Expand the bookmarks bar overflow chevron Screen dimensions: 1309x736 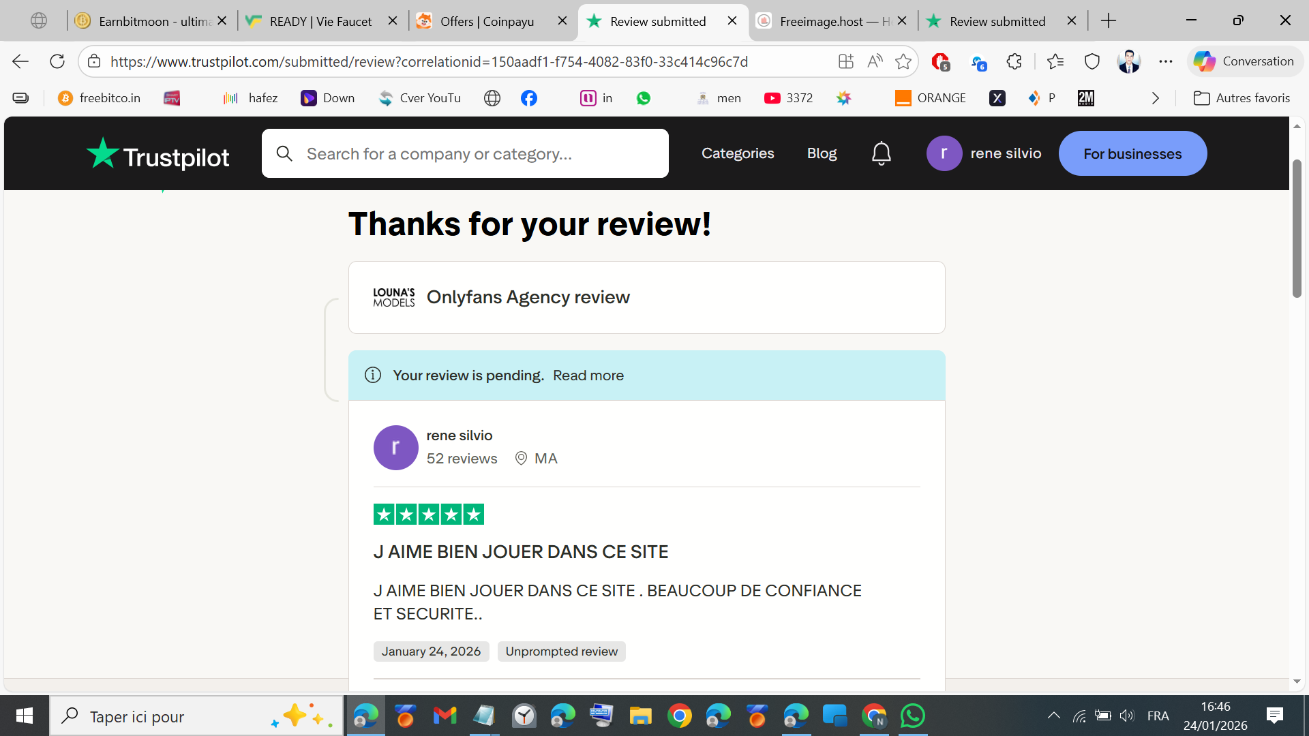(x=1155, y=98)
